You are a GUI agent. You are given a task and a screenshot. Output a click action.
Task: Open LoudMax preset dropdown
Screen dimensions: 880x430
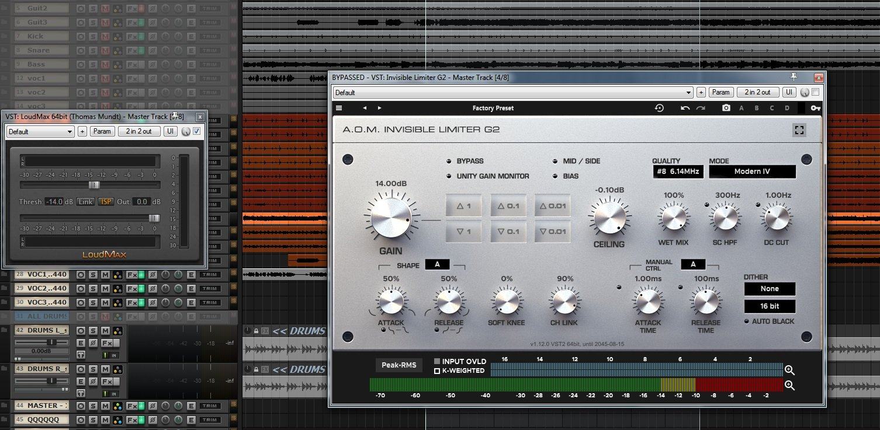click(x=40, y=131)
